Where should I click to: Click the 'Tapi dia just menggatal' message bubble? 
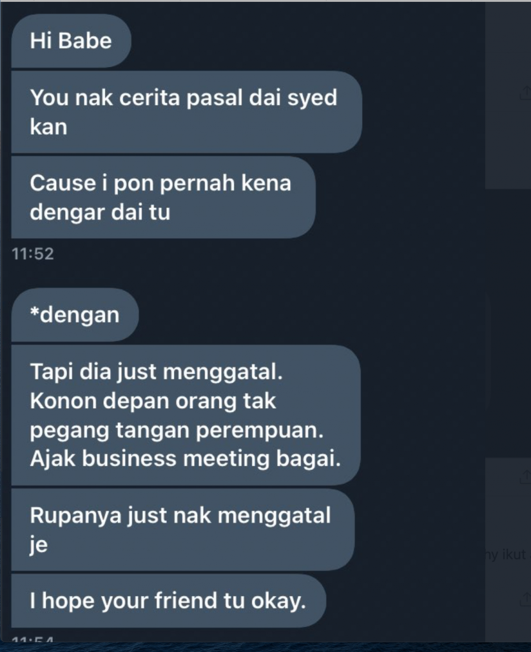pos(185,415)
